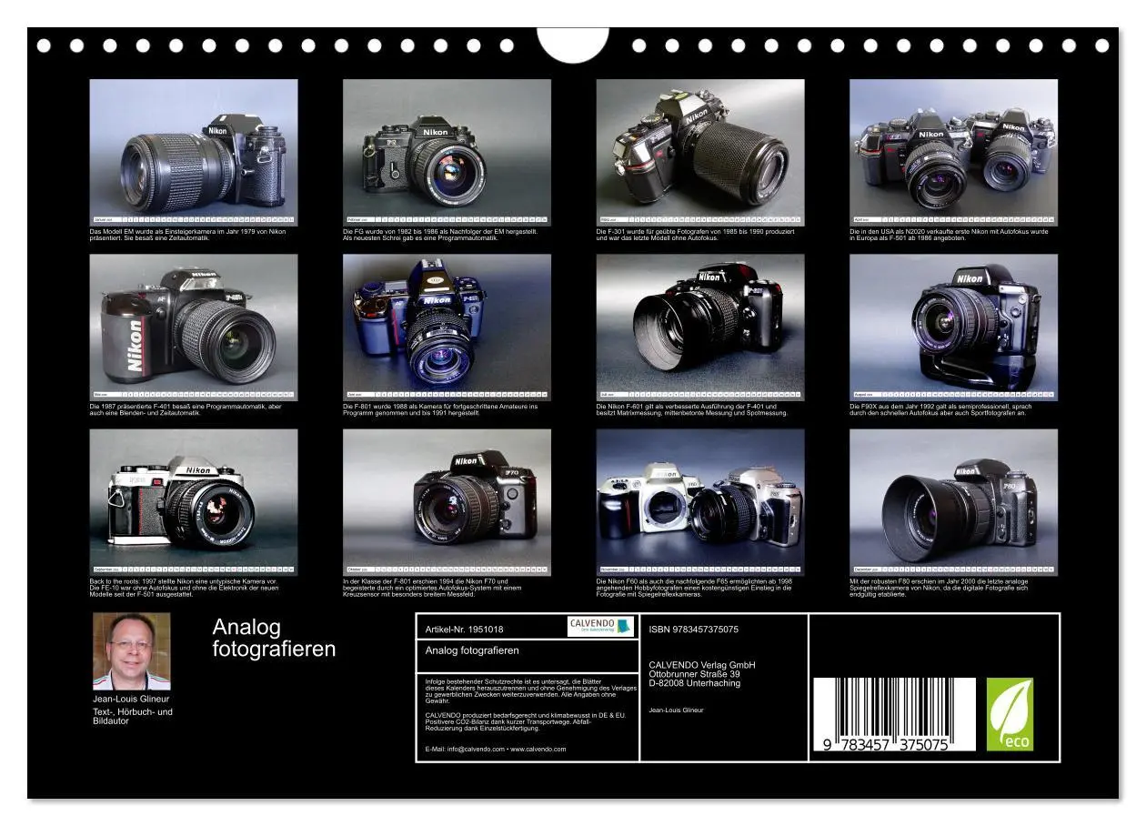This screenshot has width=1146, height=826.
Task: Select the silver Nikon FE-10 photo
Action: click(194, 502)
